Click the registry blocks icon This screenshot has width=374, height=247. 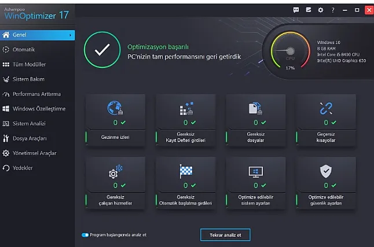coord(186,109)
